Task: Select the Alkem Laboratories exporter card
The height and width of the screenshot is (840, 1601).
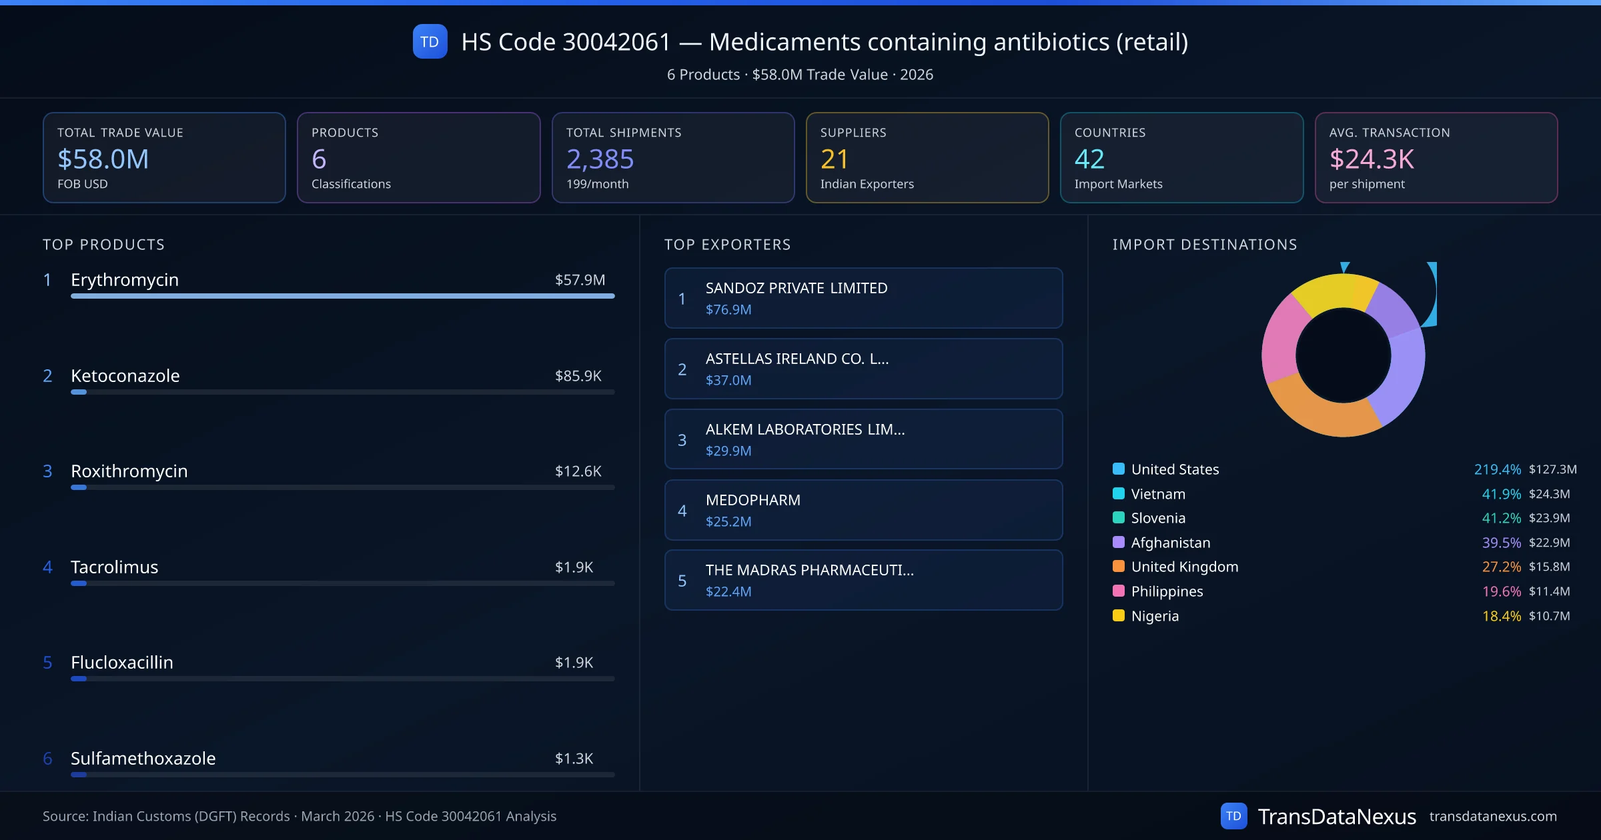Action: pyautogui.click(x=863, y=439)
